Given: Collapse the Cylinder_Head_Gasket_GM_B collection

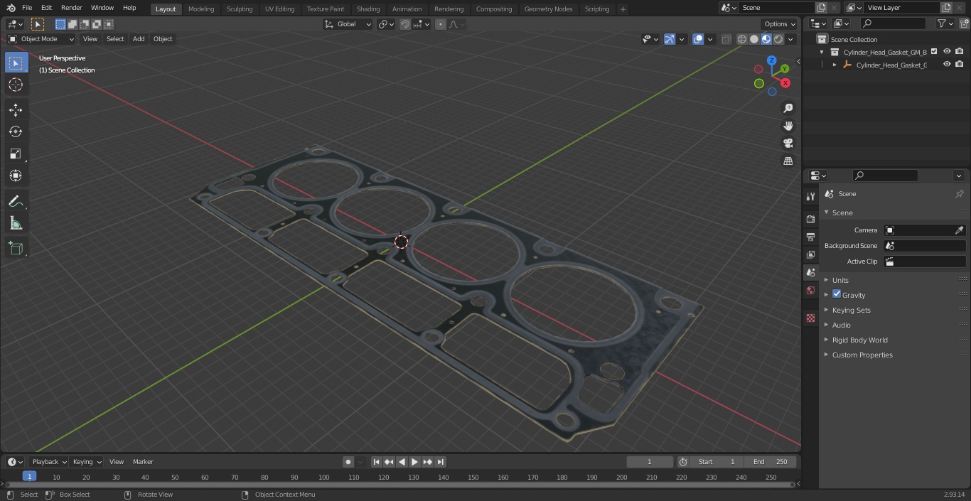Looking at the screenshot, I should (822, 52).
